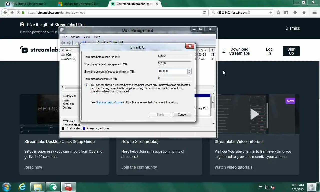Screen dimensions: 320x192
Task: Click muted volume tray icon
Action: click(x=273, y=187)
